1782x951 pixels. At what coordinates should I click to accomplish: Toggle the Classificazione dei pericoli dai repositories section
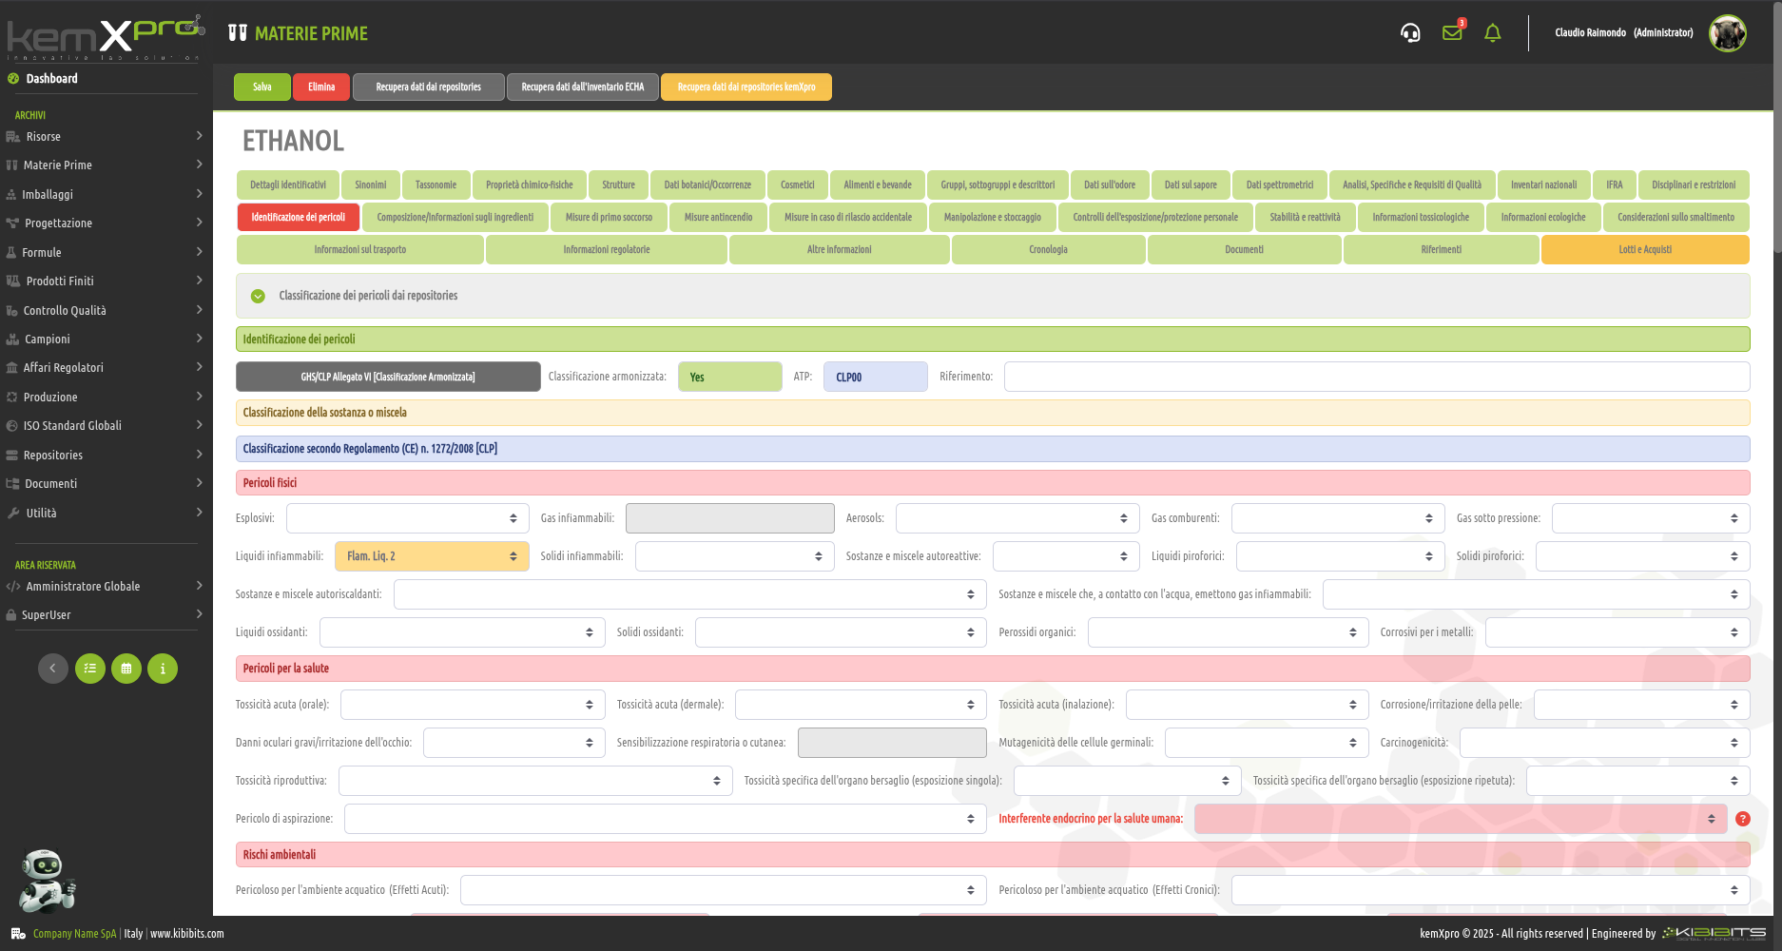(x=258, y=296)
